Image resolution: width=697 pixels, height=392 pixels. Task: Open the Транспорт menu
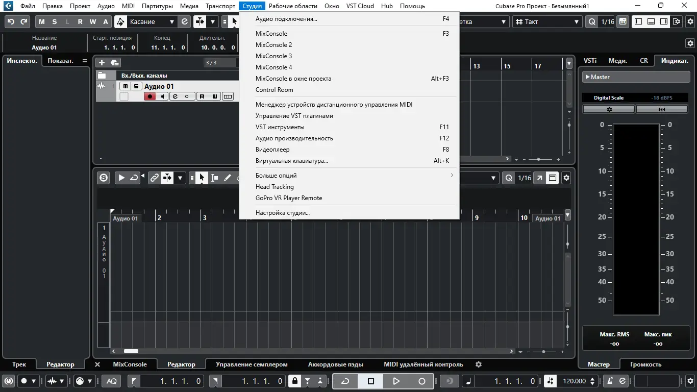click(220, 6)
